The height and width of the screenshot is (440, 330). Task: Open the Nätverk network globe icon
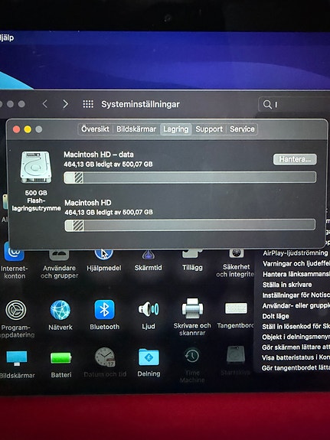click(x=60, y=310)
